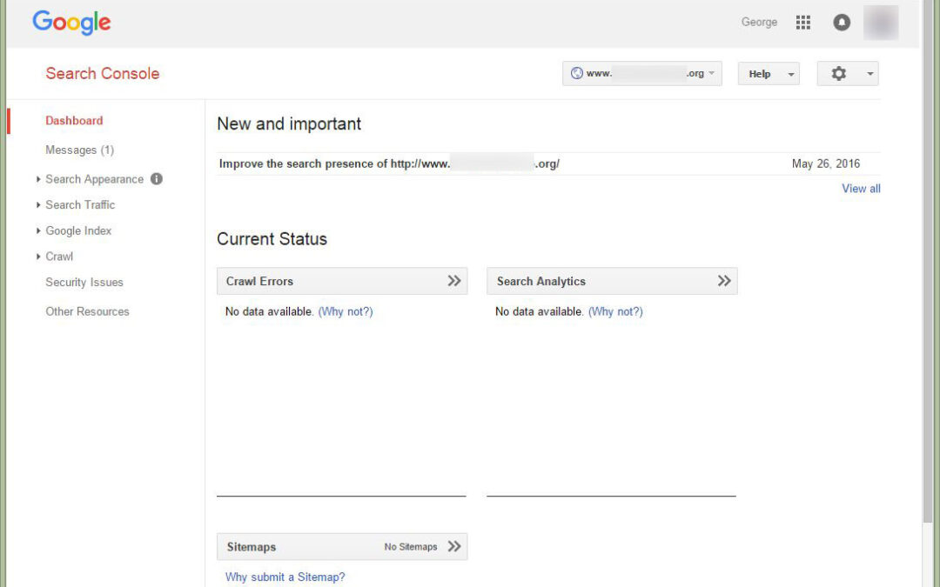Open the Security Issues page
Screen dimensions: 940x587
tap(84, 282)
